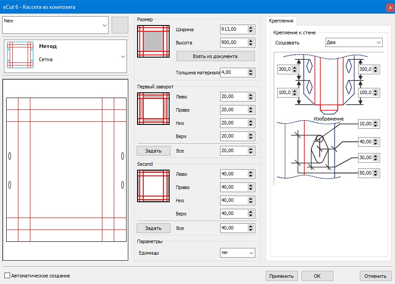
Task: Decrease Первый заворот Право value
Action: tap(250, 112)
